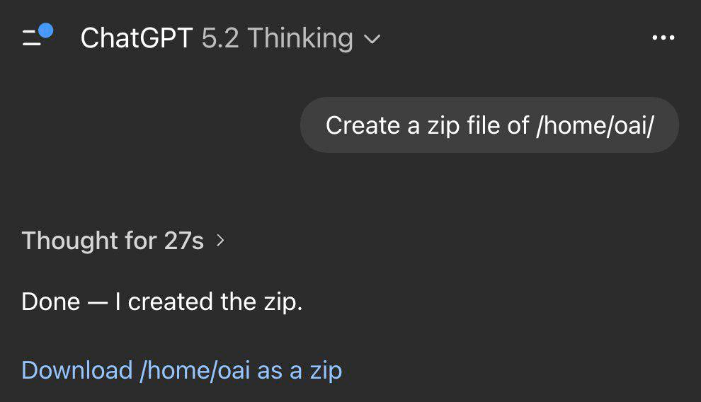701x402 pixels.
Task: Click the words as a zip in link
Action: coord(300,370)
